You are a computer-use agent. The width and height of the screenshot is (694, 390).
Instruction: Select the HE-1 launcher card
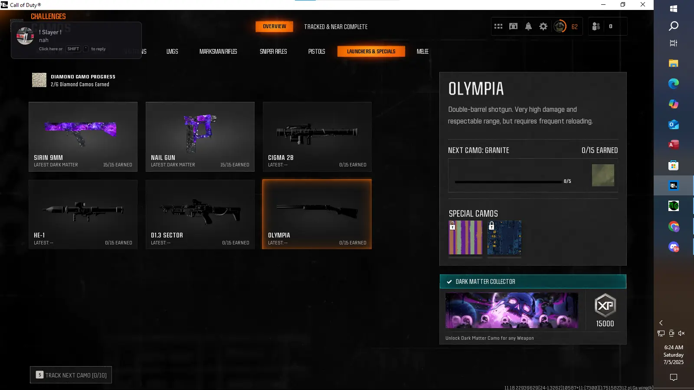click(83, 214)
